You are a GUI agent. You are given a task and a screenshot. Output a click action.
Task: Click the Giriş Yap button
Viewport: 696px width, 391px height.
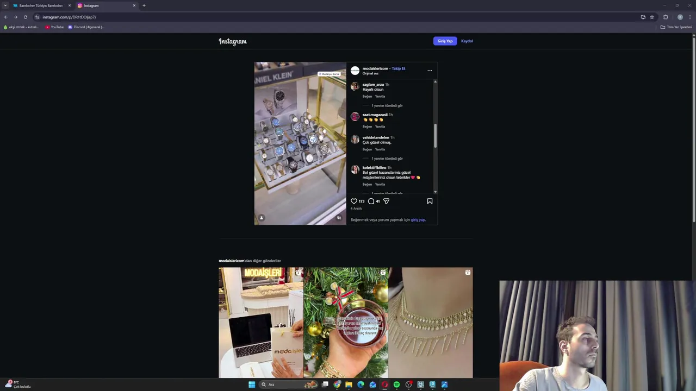[445, 41]
